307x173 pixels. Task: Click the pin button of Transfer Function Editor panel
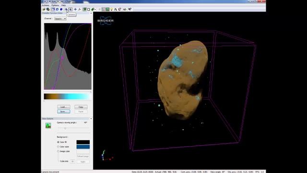(91, 13)
